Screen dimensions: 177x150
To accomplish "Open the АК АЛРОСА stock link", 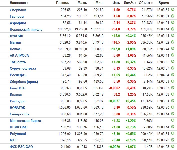I will click(x=19, y=55).
